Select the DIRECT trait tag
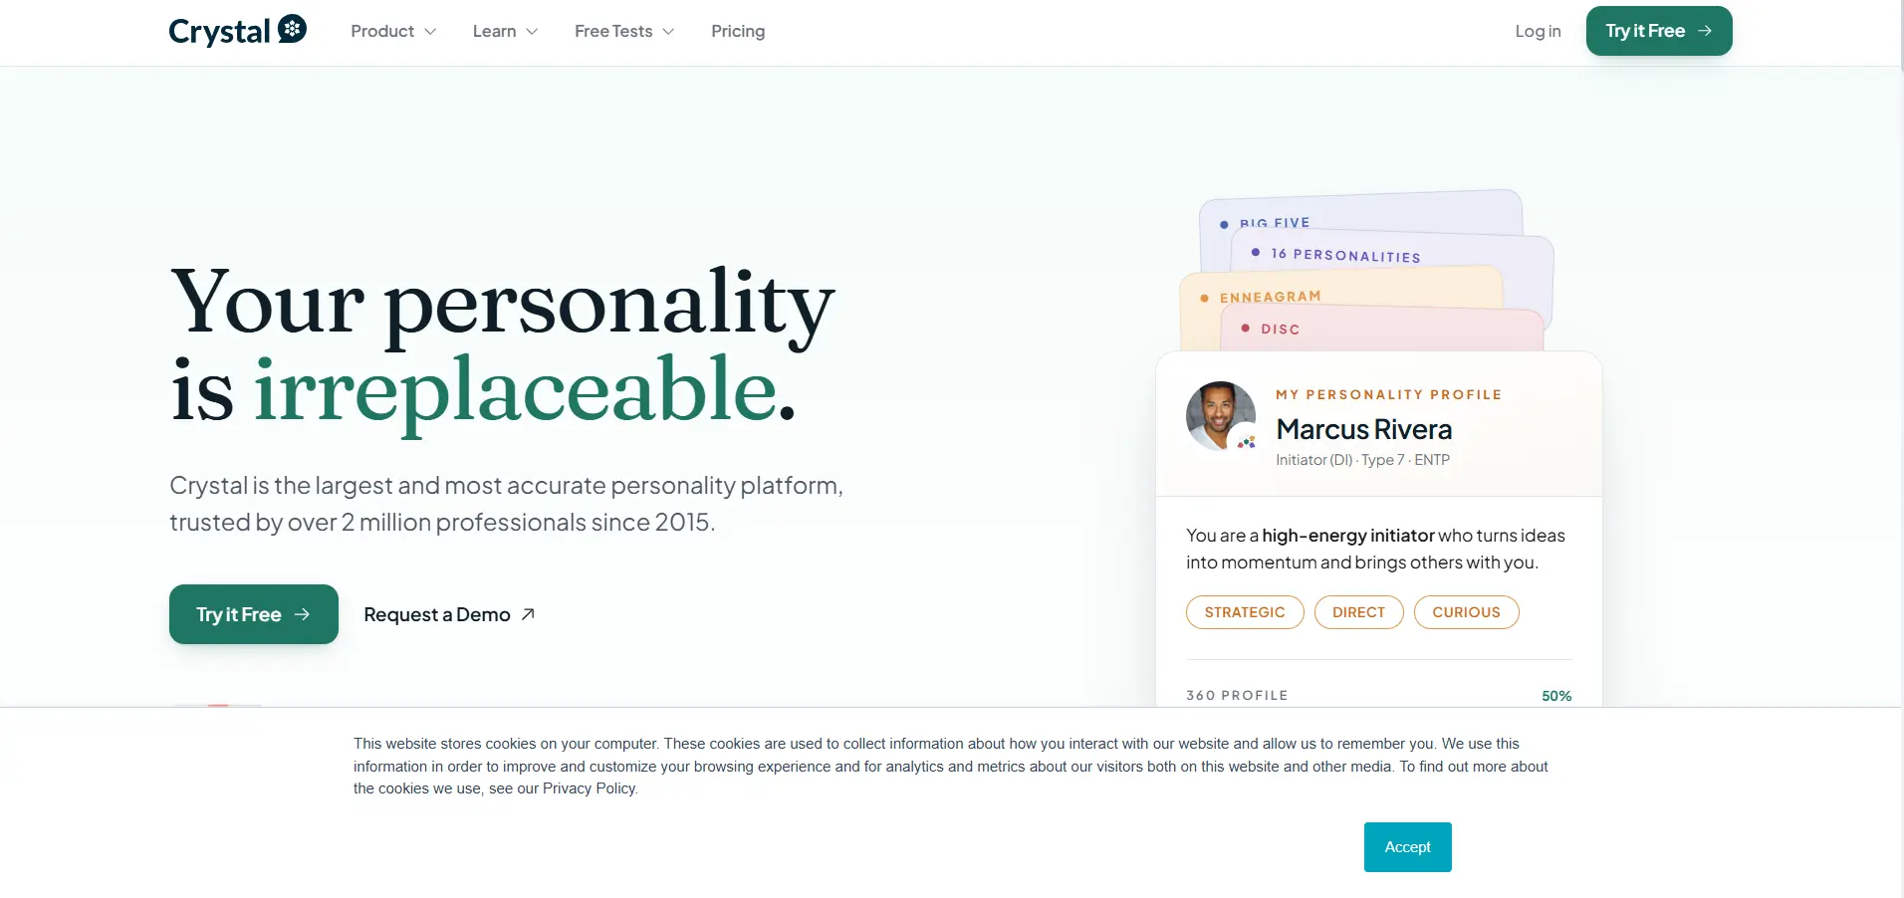Viewport: 1904px width, 898px height. click(1358, 612)
